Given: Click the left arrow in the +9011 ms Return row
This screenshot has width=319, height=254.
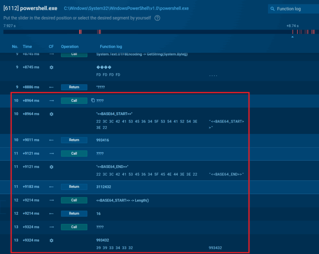Looking at the screenshot, I should 52,140.
